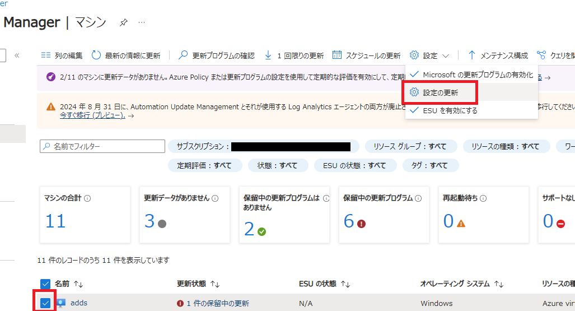Open the adds virtual machine link

click(79, 303)
